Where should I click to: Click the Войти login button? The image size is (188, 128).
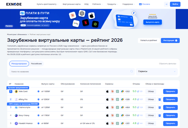[x=175, y=4]
